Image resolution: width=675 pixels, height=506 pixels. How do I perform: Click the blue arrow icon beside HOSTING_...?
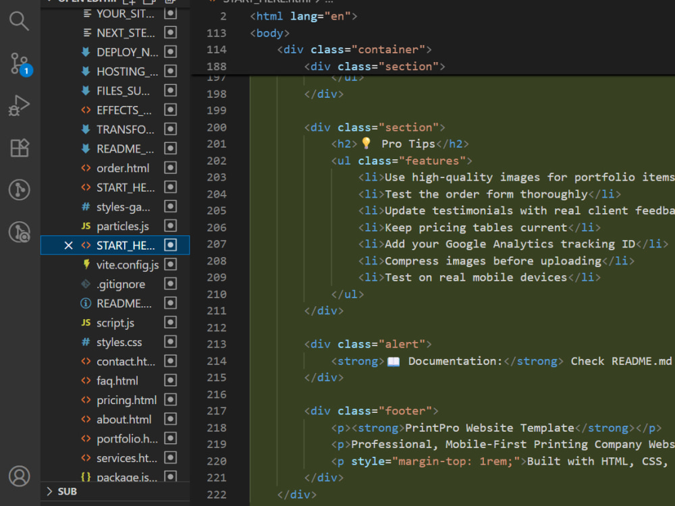point(86,72)
